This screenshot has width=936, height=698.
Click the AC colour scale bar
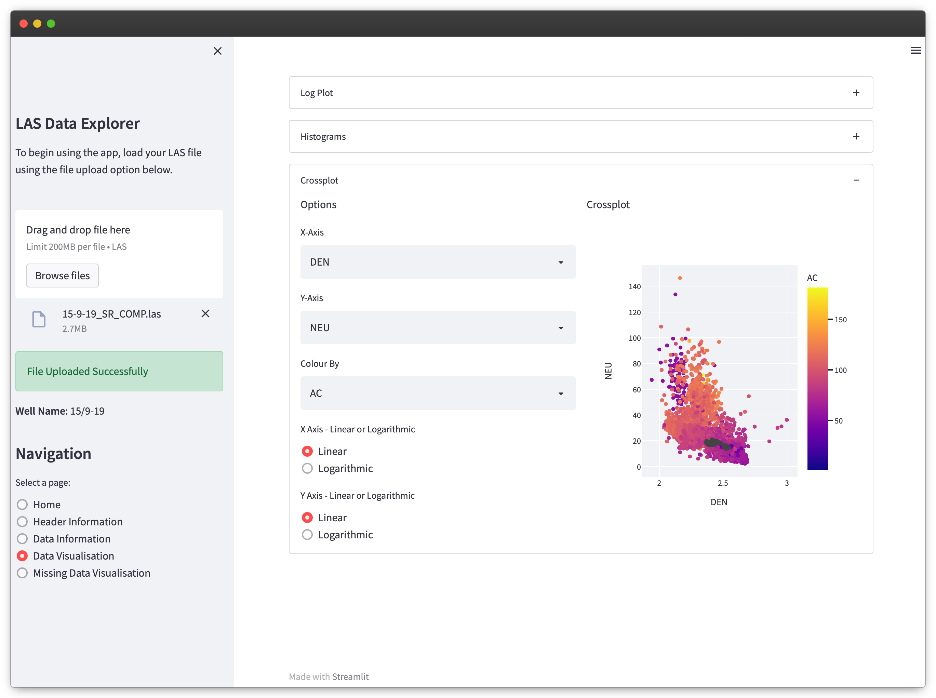(817, 378)
